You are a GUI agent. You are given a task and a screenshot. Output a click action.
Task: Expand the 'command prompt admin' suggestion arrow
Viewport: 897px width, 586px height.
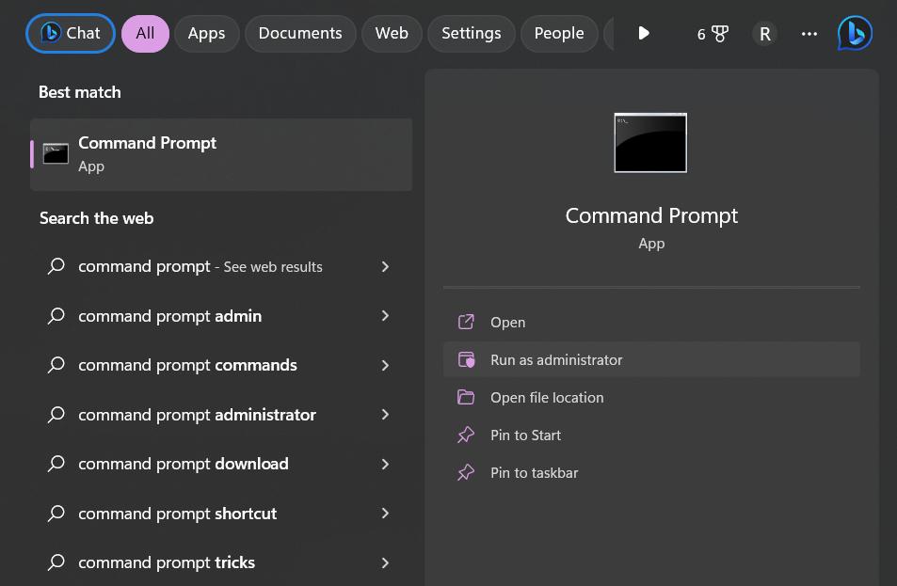click(385, 316)
